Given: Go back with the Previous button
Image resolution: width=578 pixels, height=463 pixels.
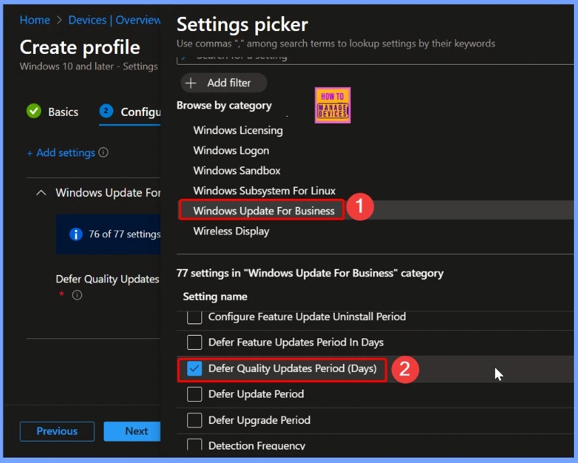Looking at the screenshot, I should coord(57,431).
